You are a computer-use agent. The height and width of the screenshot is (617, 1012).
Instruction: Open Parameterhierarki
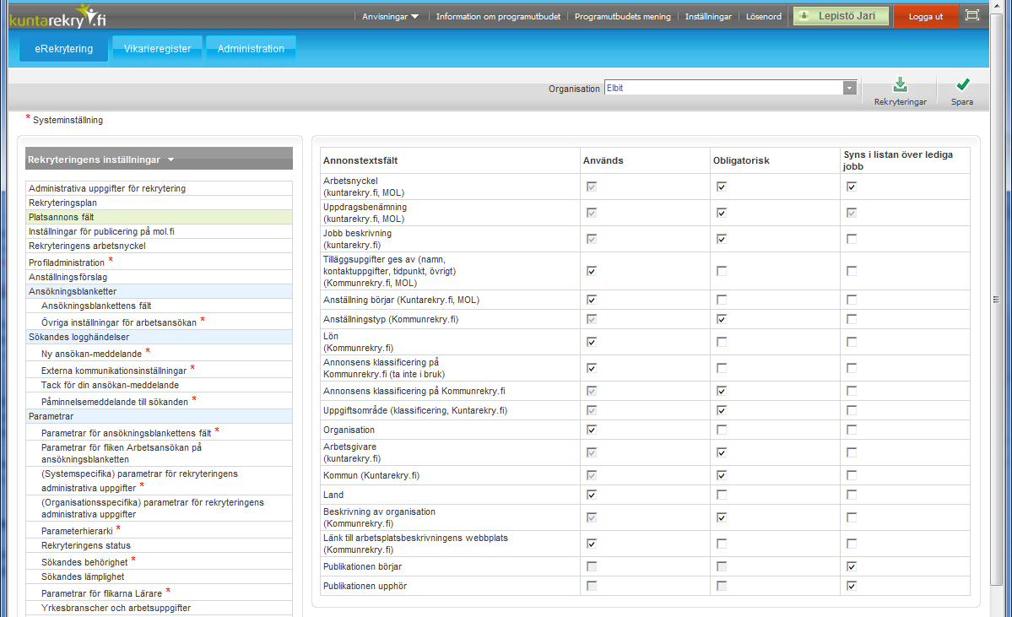click(x=159, y=530)
